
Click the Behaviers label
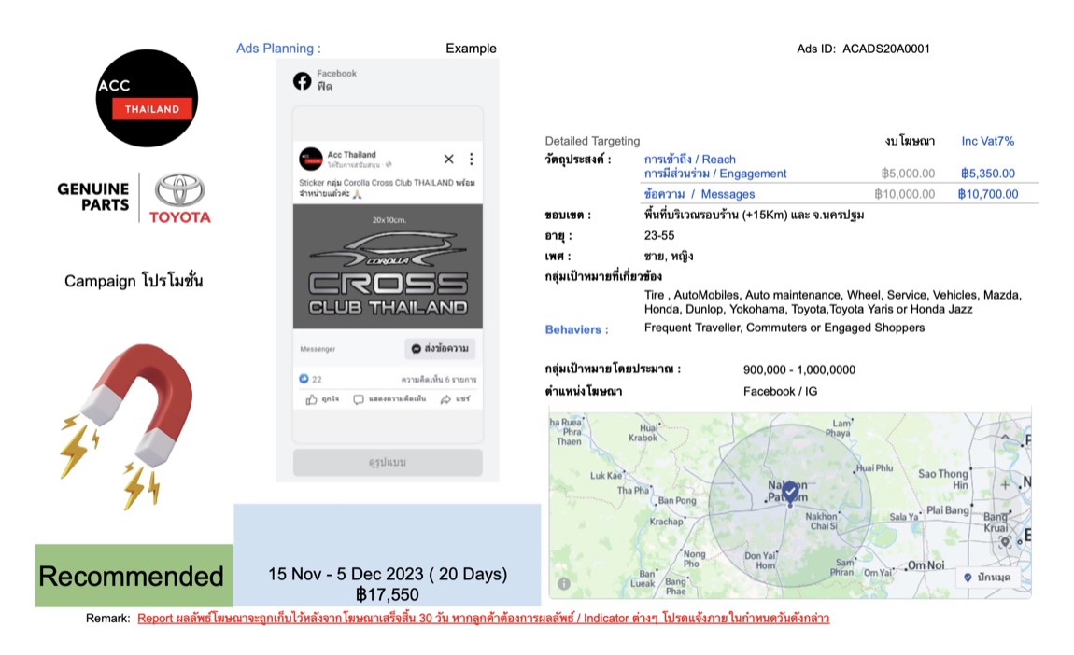click(x=577, y=329)
